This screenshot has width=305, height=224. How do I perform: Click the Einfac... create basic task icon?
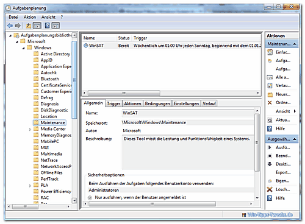pyautogui.click(x=270, y=52)
